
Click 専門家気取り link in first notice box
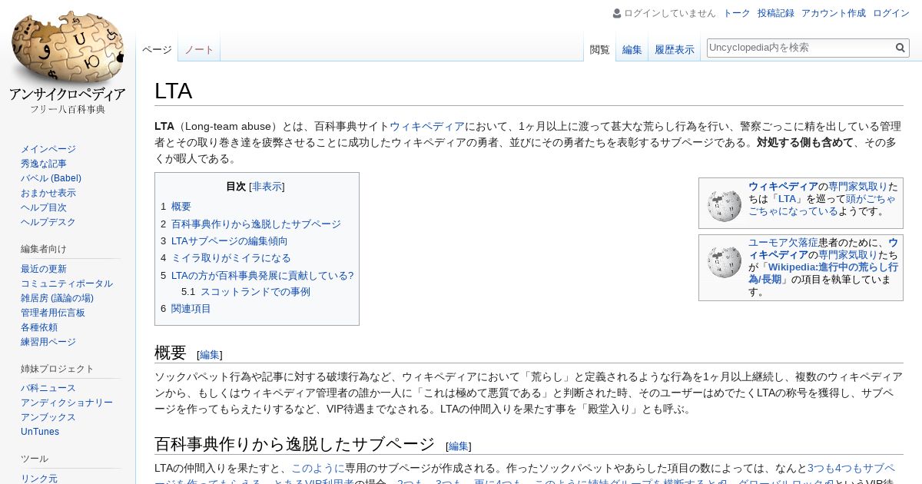point(857,187)
